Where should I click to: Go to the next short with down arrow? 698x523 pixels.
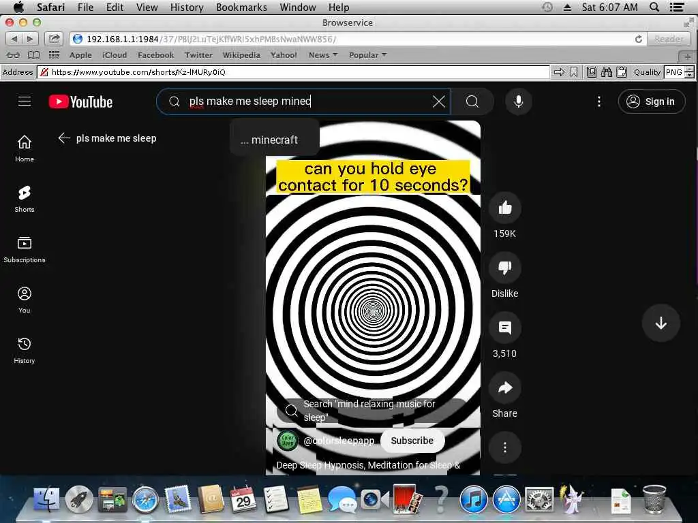(661, 323)
